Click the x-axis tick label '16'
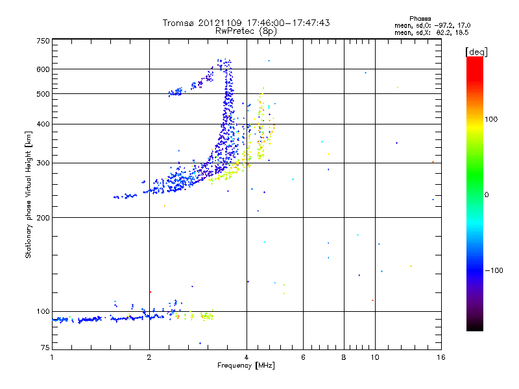519x389 pixels. pos(441,357)
